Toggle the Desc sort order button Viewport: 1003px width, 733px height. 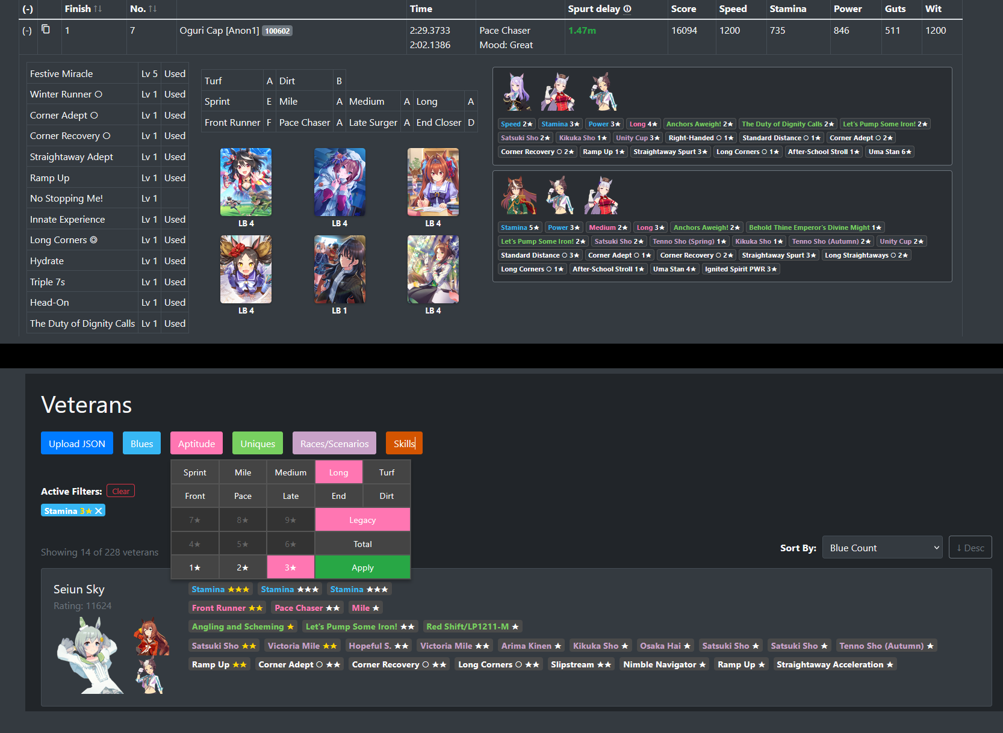point(970,548)
